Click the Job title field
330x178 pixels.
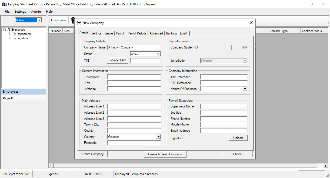pos(224,113)
